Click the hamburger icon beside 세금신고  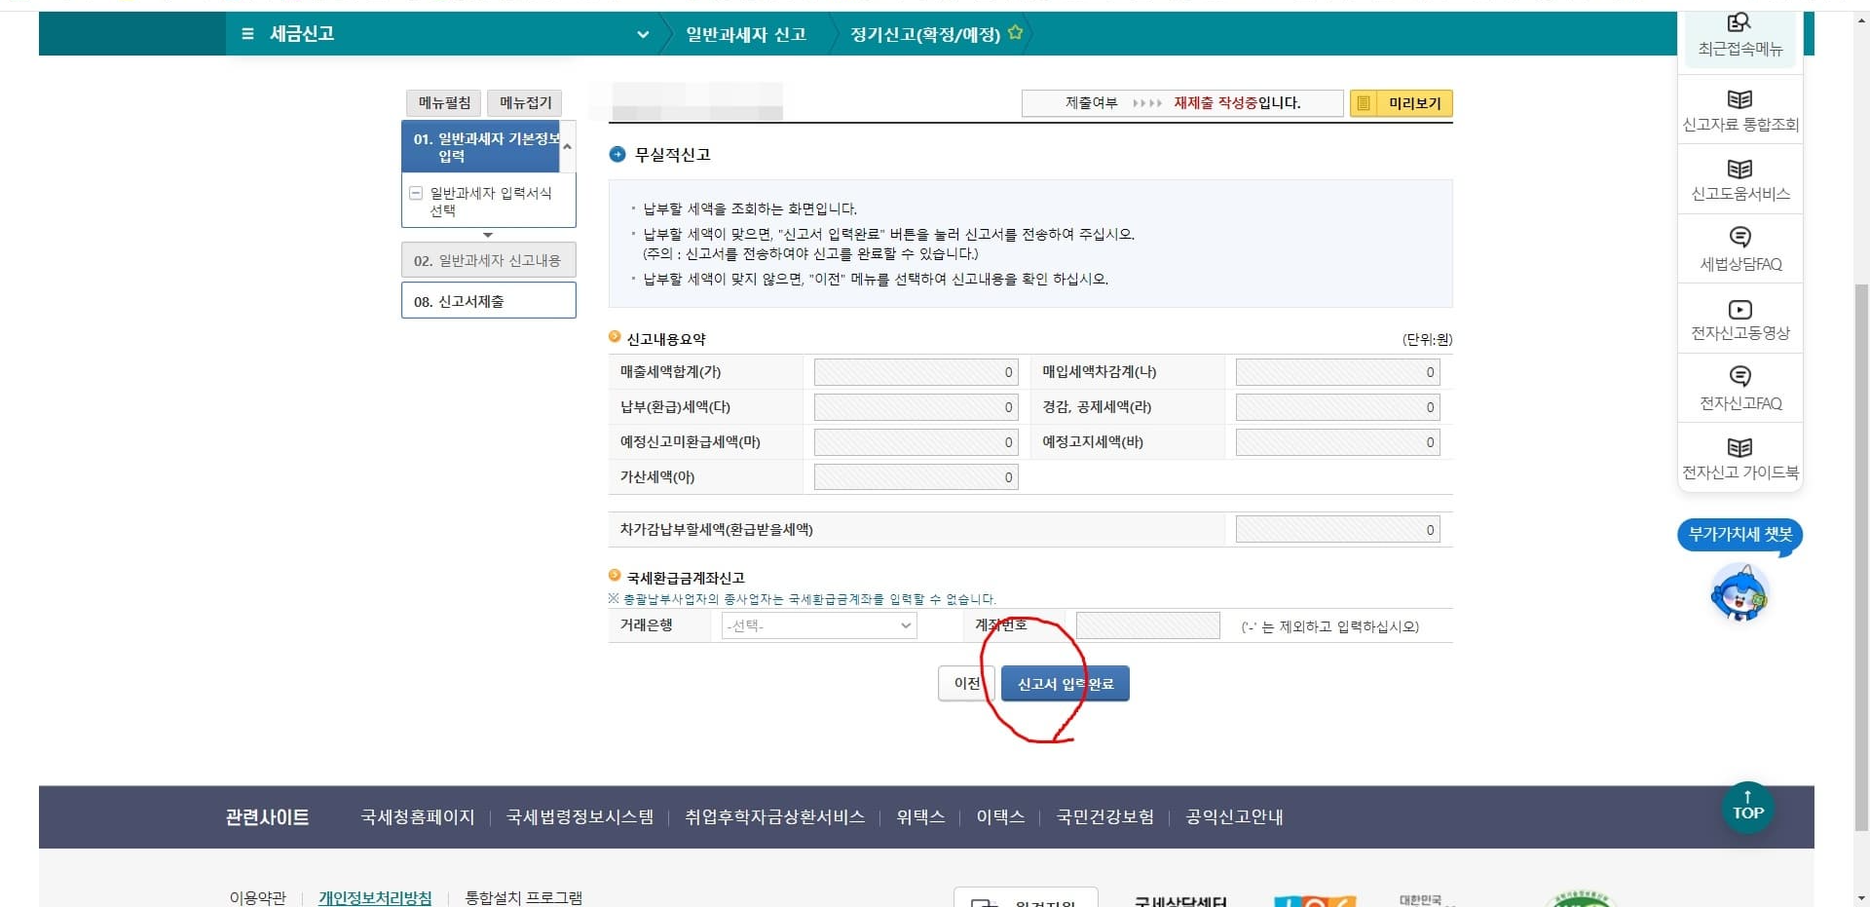click(x=246, y=34)
